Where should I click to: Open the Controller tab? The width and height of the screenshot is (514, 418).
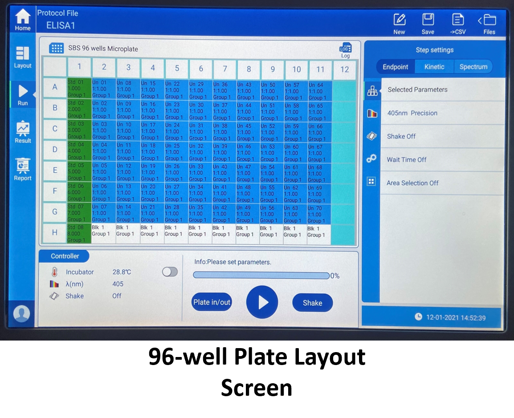(x=64, y=256)
